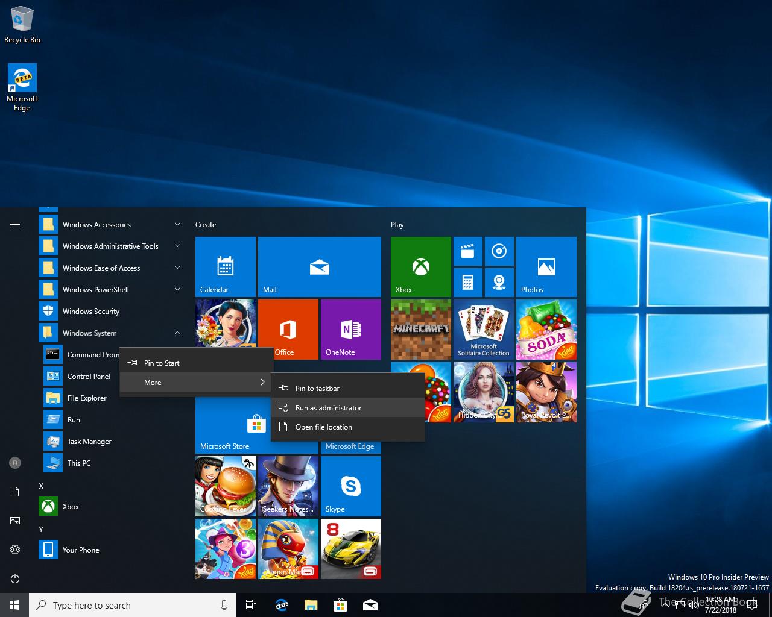Screen dimensions: 772x617
Task: Choose Pin to taskbar option
Action: (348, 389)
